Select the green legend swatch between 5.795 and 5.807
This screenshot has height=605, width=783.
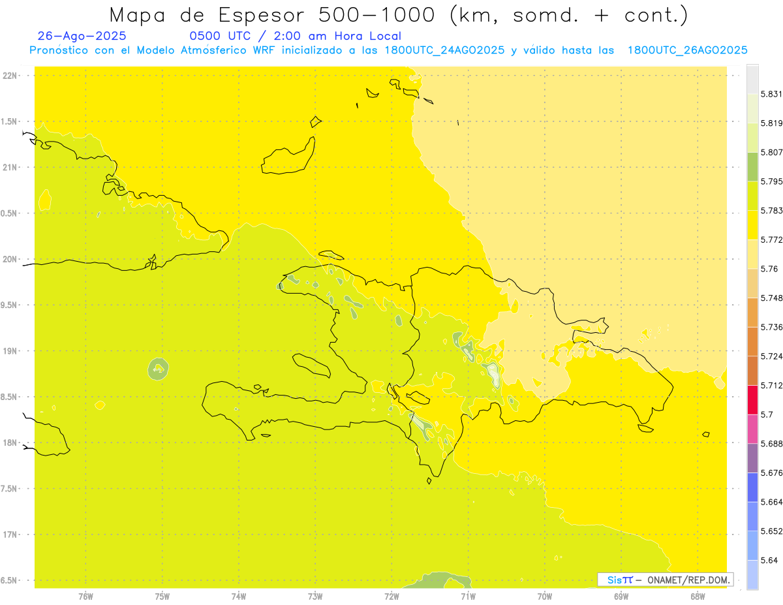tap(752, 166)
